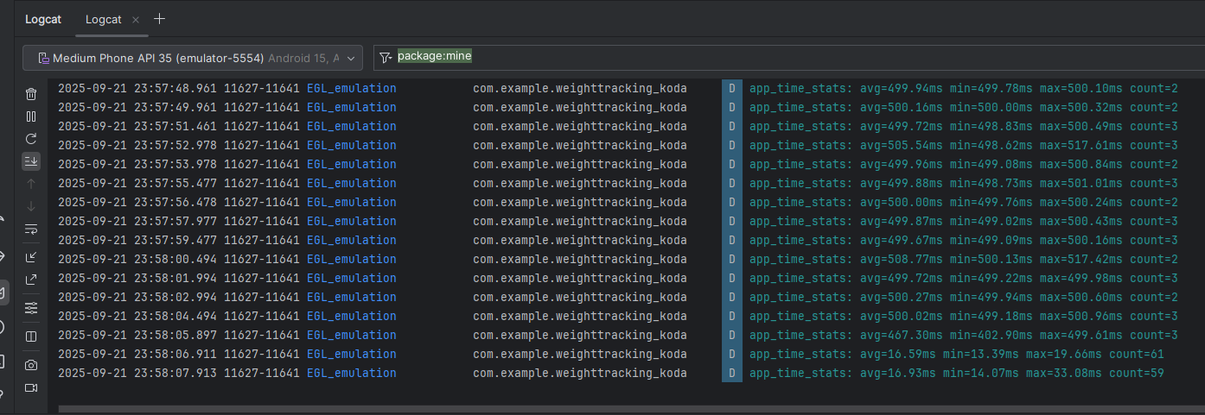Click the export logs icon
The width and height of the screenshot is (1205, 415).
tap(31, 280)
